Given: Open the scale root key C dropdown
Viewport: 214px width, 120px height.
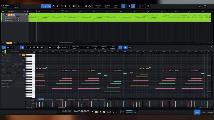Looking at the screenshot, I should (x=4, y=67).
